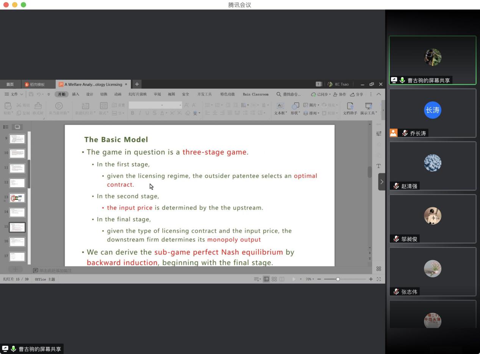
Task: Open the 首页 home tab in WPS
Action: (x=10, y=84)
